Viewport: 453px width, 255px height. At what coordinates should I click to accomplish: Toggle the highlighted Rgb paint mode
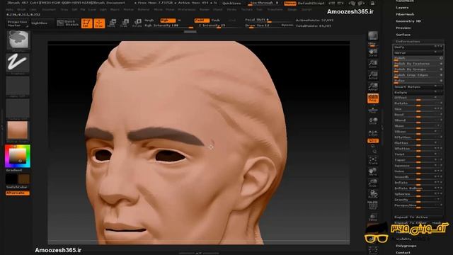tap(168, 21)
